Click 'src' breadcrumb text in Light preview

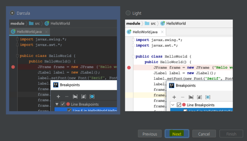[153, 24]
